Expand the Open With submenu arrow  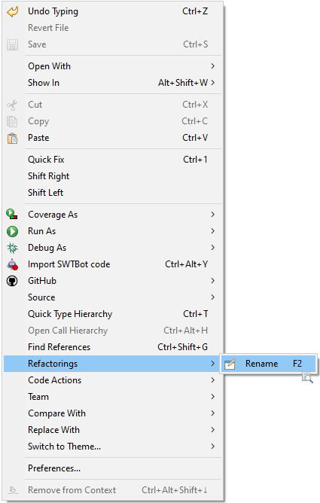point(212,66)
